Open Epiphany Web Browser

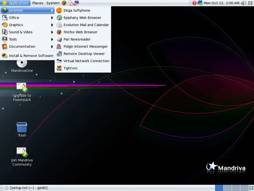point(83,18)
